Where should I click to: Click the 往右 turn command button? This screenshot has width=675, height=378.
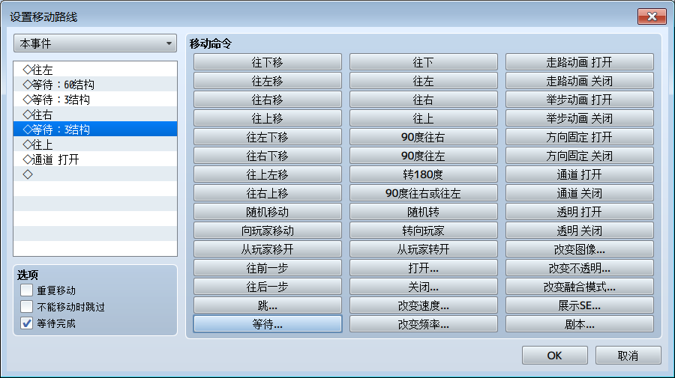point(423,100)
